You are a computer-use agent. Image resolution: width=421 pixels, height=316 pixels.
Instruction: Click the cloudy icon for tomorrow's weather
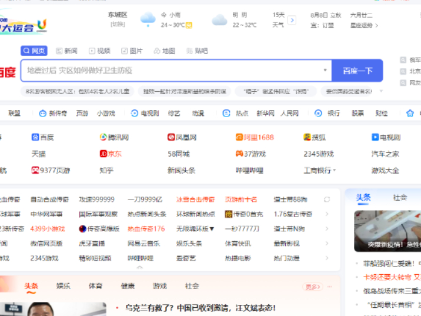(x=219, y=20)
